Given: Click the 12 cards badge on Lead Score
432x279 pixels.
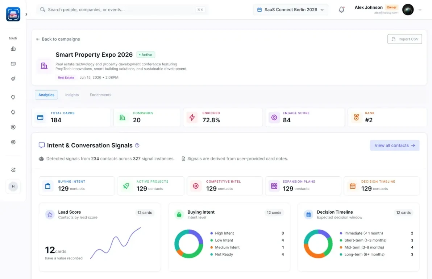Looking at the screenshot, I should (145, 213).
